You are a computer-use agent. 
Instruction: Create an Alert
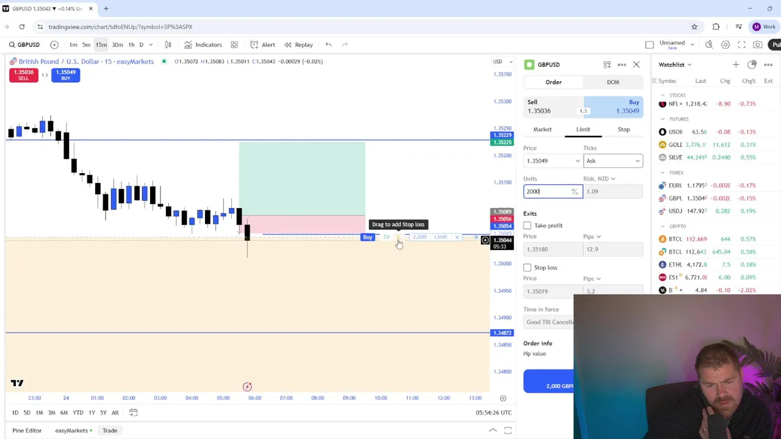262,45
